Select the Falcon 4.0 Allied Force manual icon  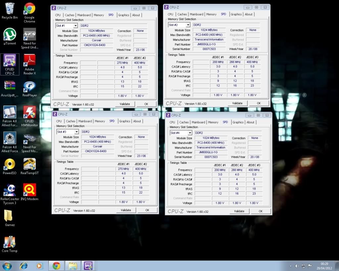pos(10,116)
